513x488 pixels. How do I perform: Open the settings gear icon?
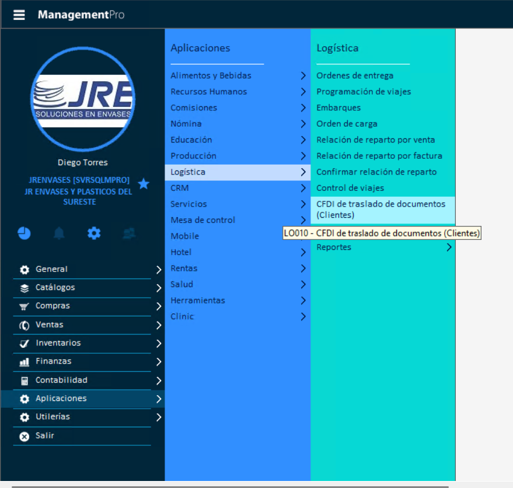94,233
